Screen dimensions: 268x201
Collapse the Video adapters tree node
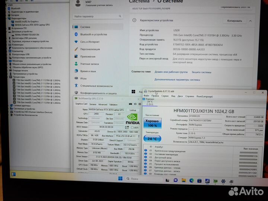pos(9,18)
